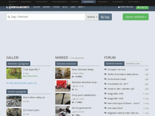Open the MERE navigation dropdown
Viewport: 155px width, 116px height.
(81, 7)
